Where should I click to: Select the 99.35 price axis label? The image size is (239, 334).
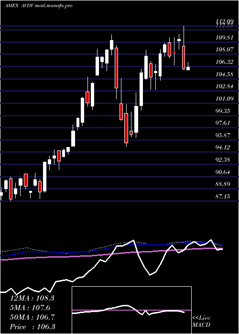point(223,111)
